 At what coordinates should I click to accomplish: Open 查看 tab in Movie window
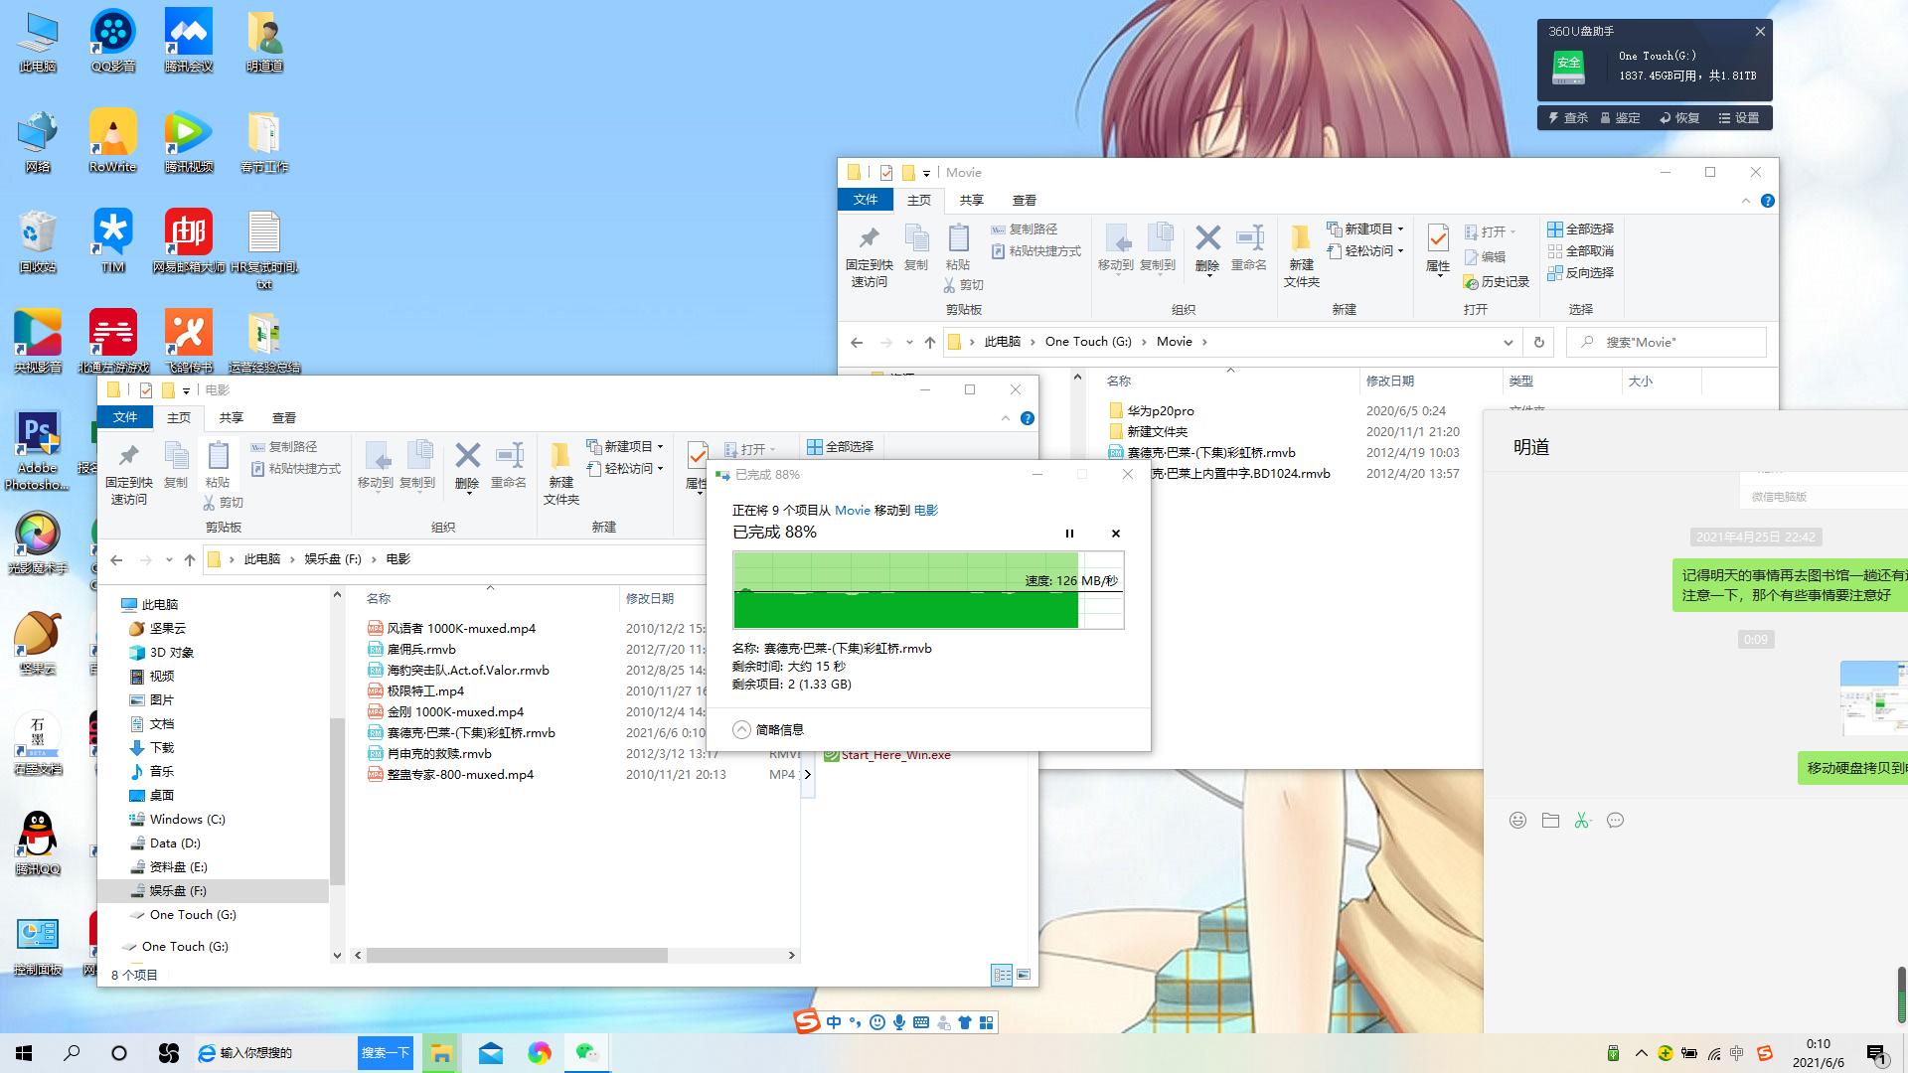[x=1024, y=200]
